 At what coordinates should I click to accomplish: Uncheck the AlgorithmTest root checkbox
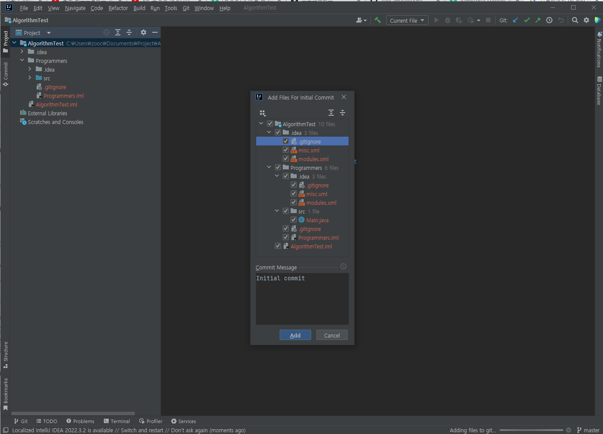pyautogui.click(x=270, y=124)
